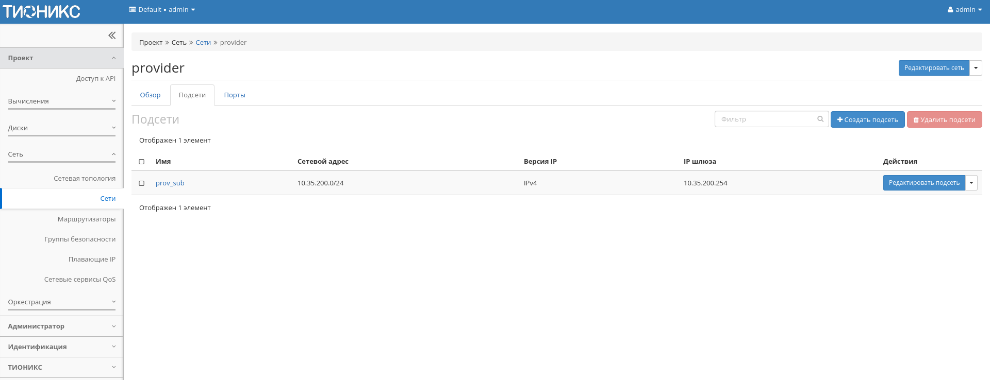Image resolution: width=990 pixels, height=380 pixels.
Task: Switch to the Обзор tab
Action: [150, 95]
